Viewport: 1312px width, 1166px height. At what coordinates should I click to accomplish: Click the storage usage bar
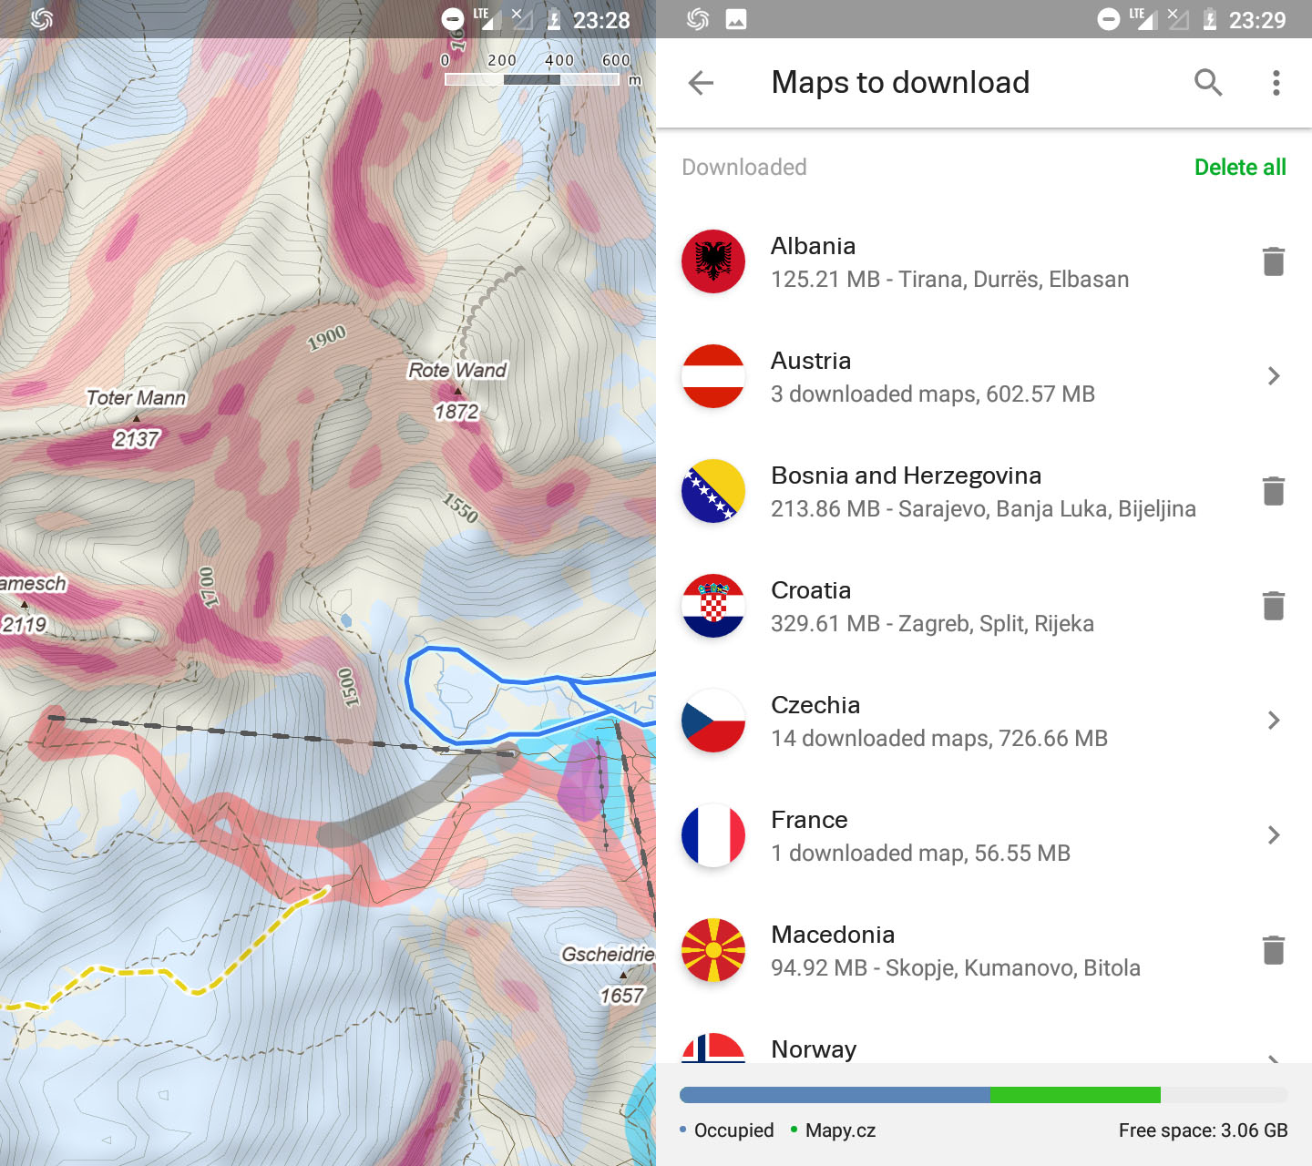pos(983,1095)
